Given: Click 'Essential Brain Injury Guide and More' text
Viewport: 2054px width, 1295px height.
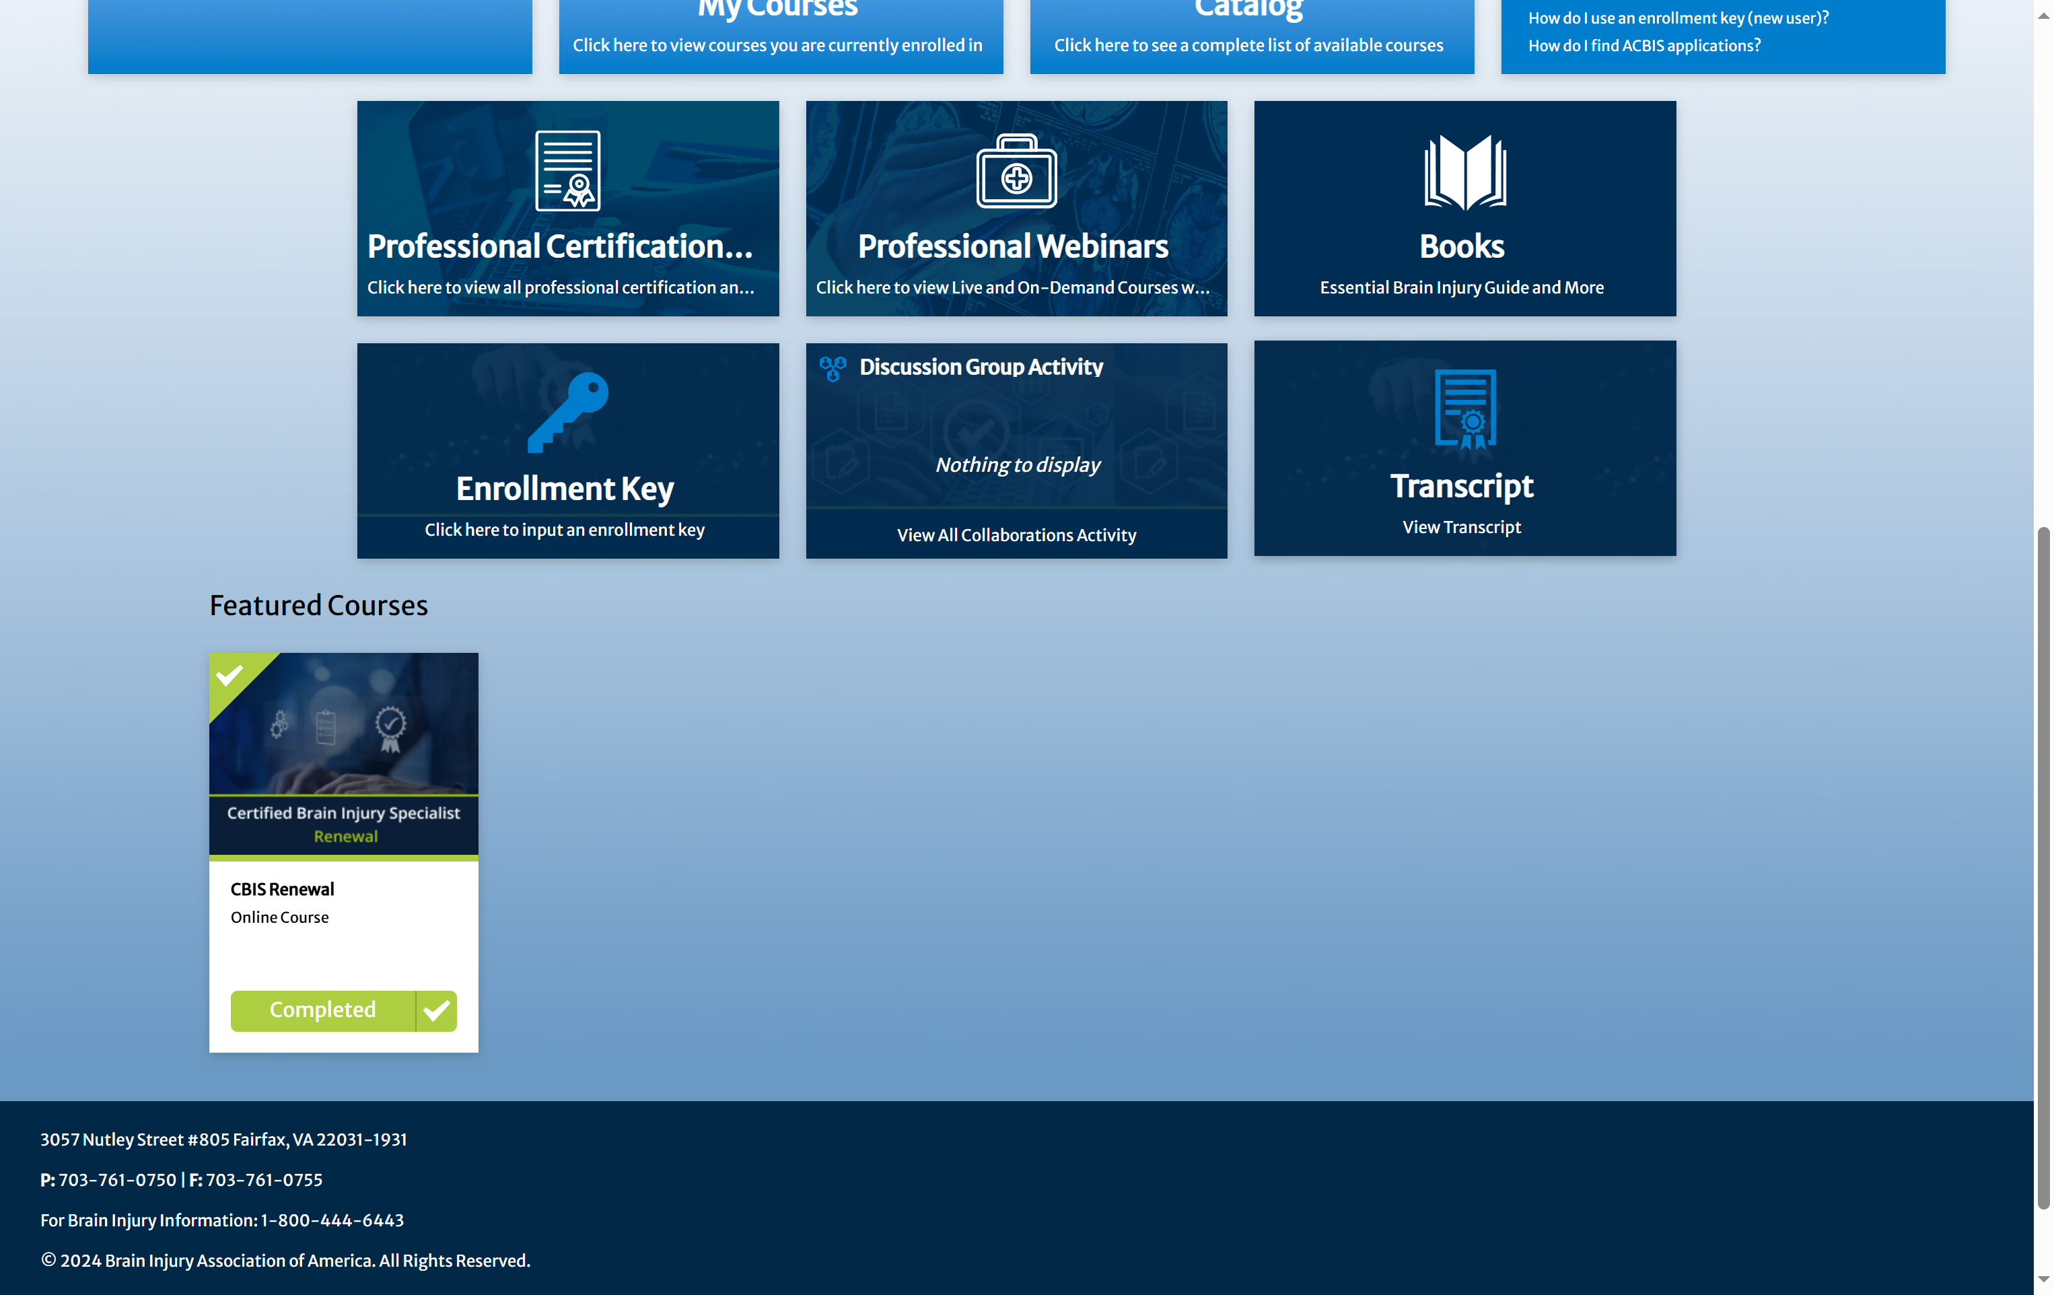Looking at the screenshot, I should 1461,287.
